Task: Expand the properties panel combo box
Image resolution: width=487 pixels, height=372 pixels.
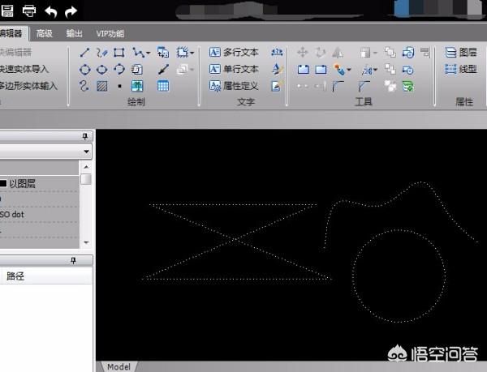Action: pyautogui.click(x=85, y=152)
